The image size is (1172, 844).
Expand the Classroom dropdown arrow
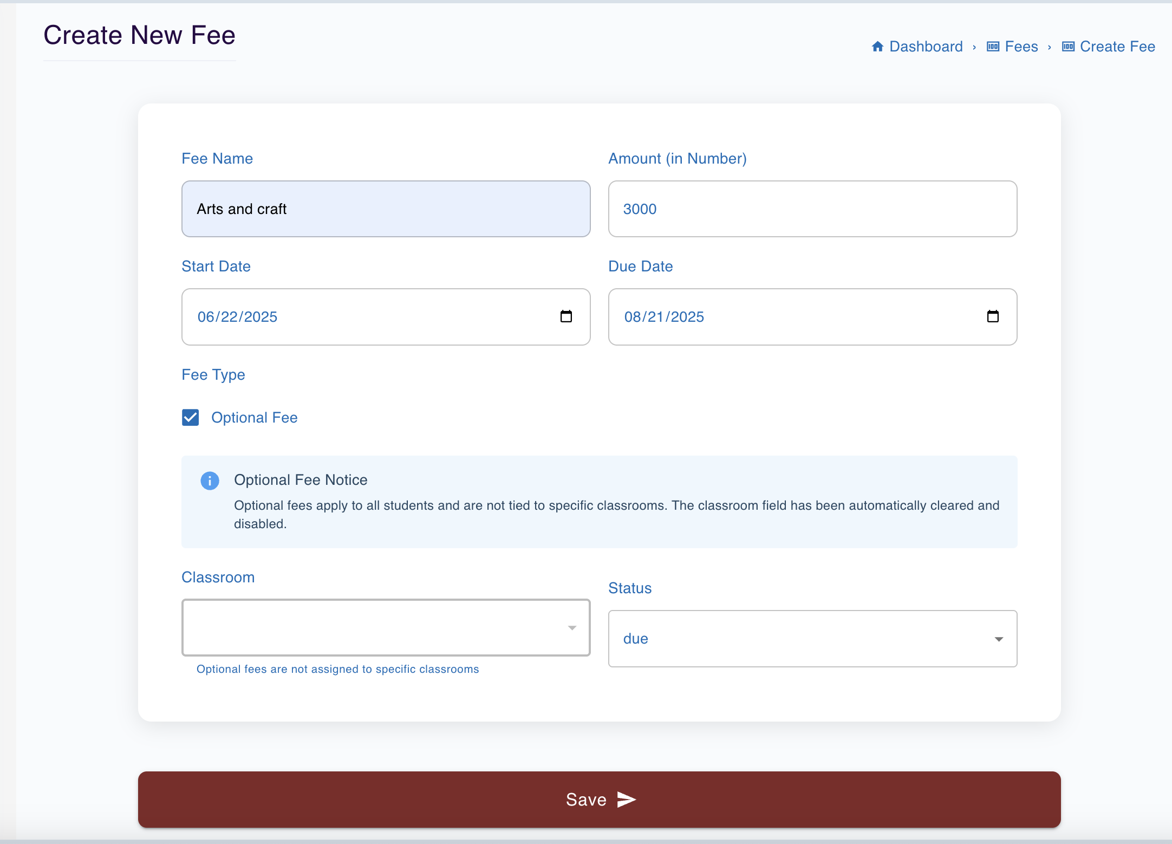[x=572, y=628]
